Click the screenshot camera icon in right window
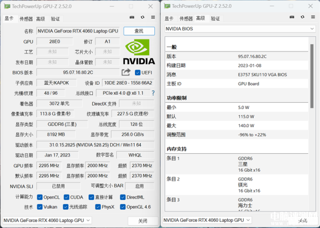Image resolution: width=320 pixels, height=228 pixels. pos(292,17)
